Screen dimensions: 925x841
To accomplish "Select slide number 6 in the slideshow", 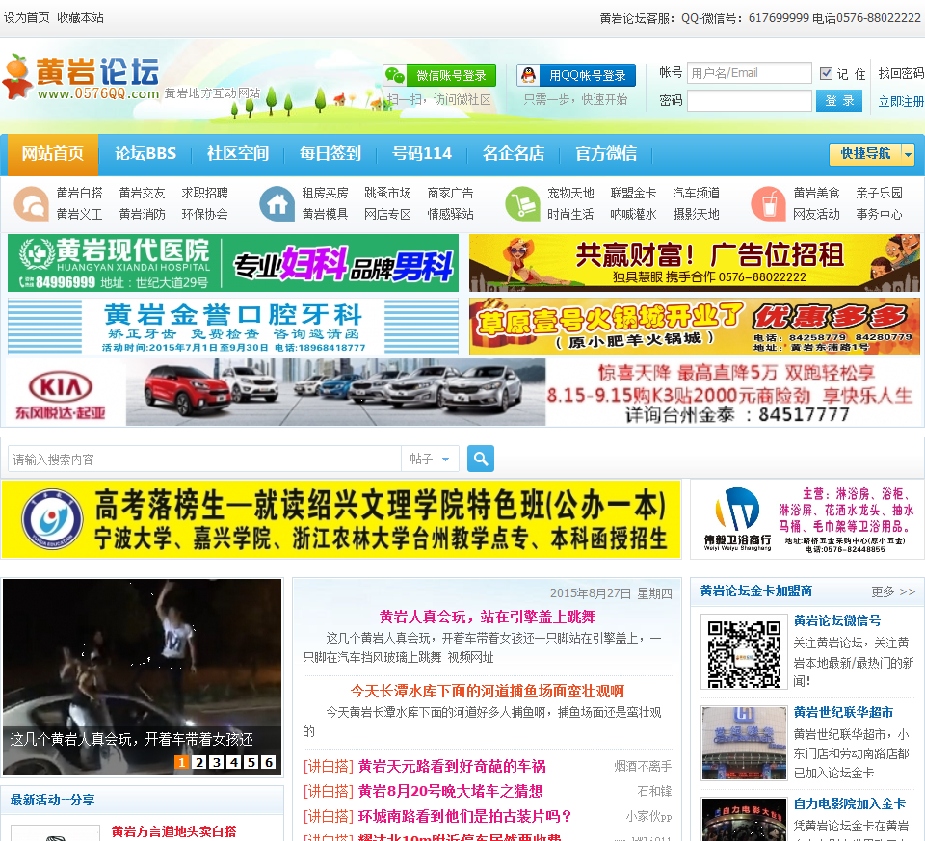I will 269,762.
